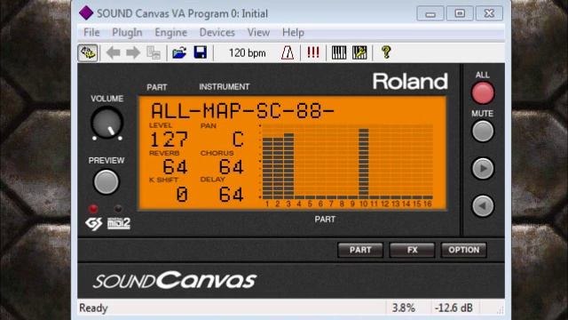Toggle the red ALL button
This screenshot has width=568, height=320.
[x=483, y=92]
